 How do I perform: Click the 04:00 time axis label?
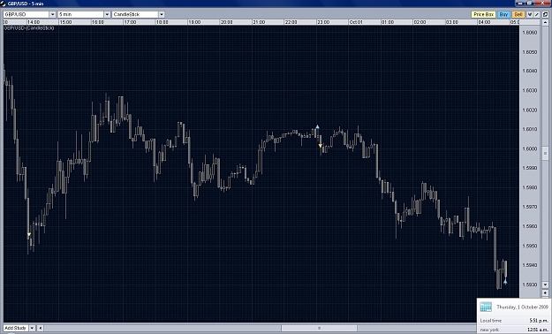pyautogui.click(x=484, y=22)
